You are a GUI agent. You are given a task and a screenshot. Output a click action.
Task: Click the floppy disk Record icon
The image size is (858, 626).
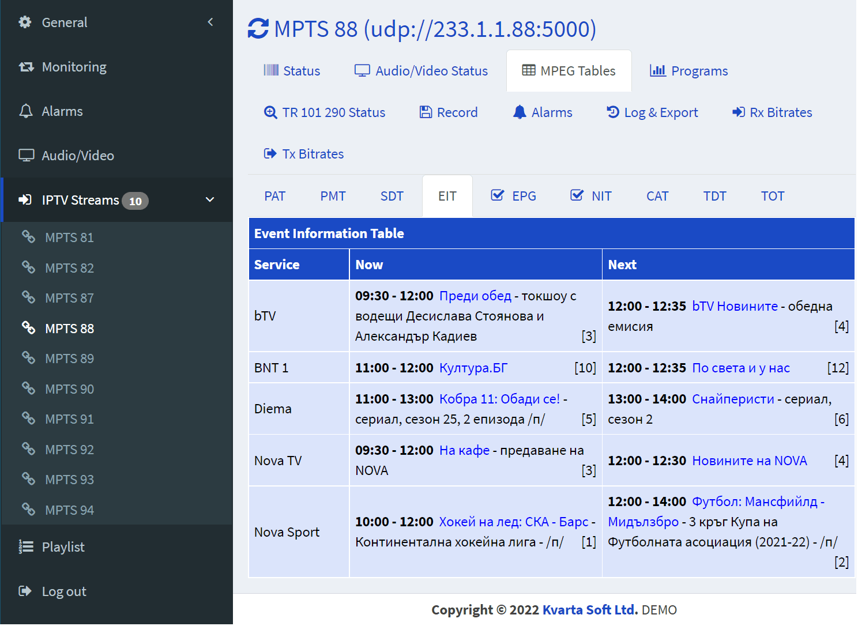tap(426, 112)
